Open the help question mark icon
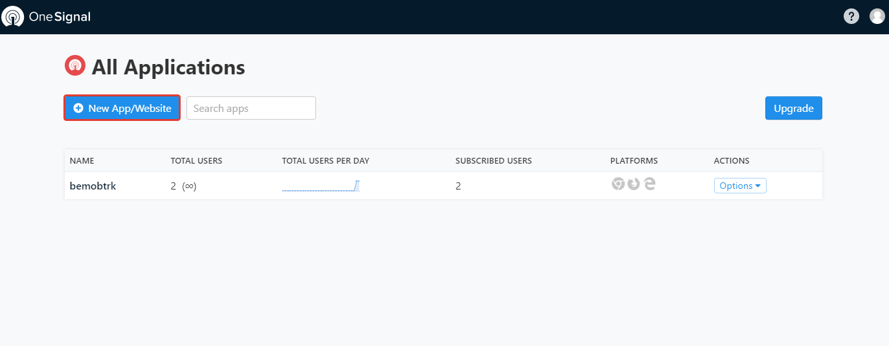889x346 pixels. point(851,17)
